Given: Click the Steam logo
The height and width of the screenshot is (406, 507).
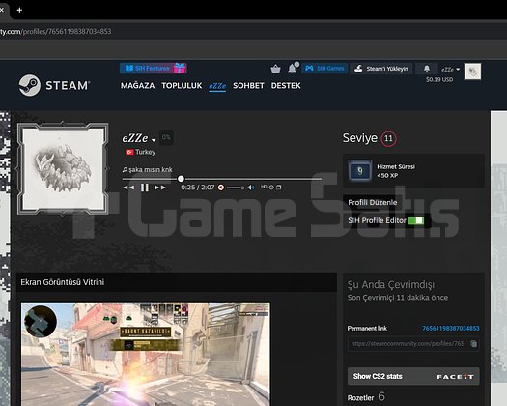Looking at the screenshot, I should [x=54, y=85].
